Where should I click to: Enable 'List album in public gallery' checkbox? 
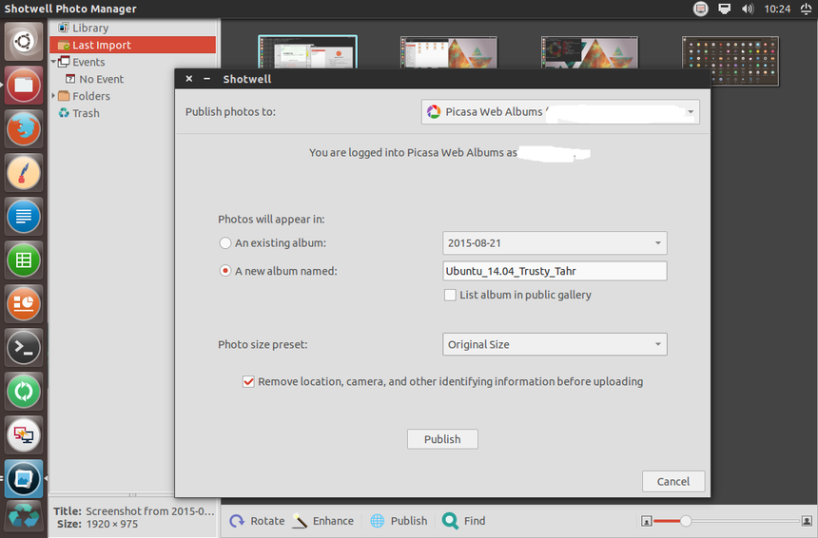click(451, 296)
